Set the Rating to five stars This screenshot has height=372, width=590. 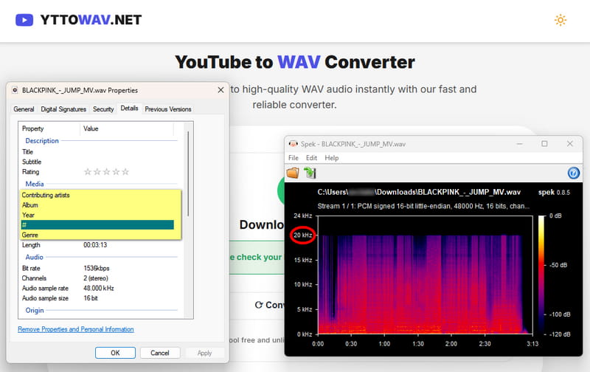125,172
